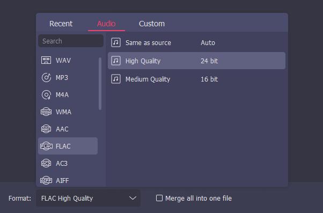Click the 16 bit value
Screen dimensions: 323x213
(x=209, y=79)
